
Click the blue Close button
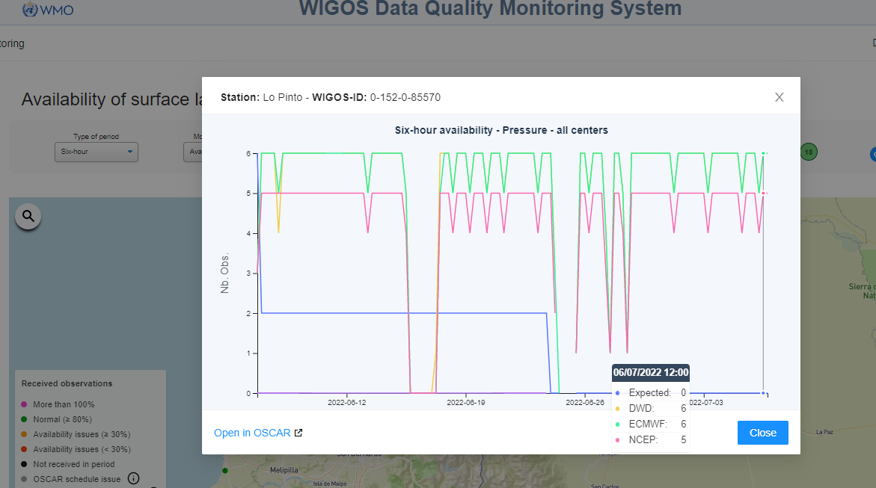[762, 433]
